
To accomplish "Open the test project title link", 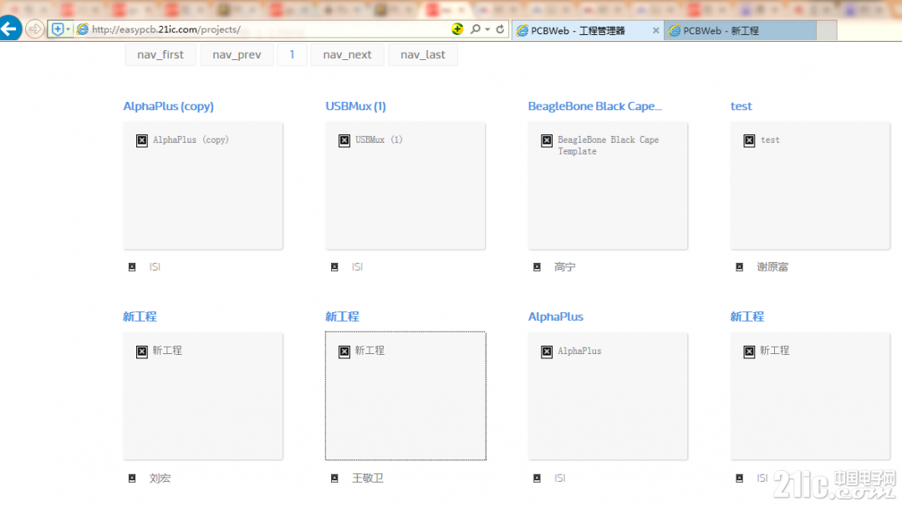I will pos(741,106).
